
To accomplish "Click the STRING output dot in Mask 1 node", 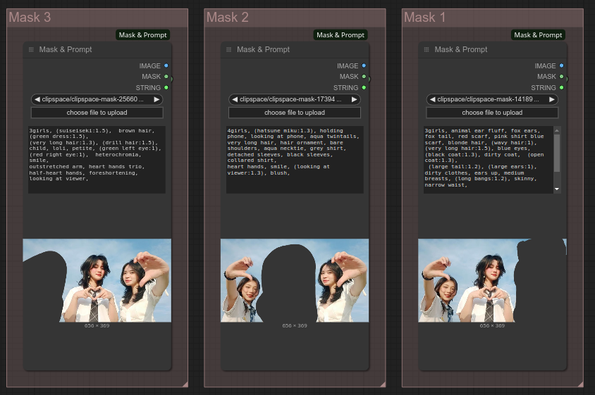I will [x=562, y=87].
